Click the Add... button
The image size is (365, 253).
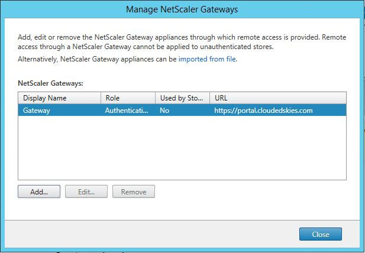[x=39, y=192]
